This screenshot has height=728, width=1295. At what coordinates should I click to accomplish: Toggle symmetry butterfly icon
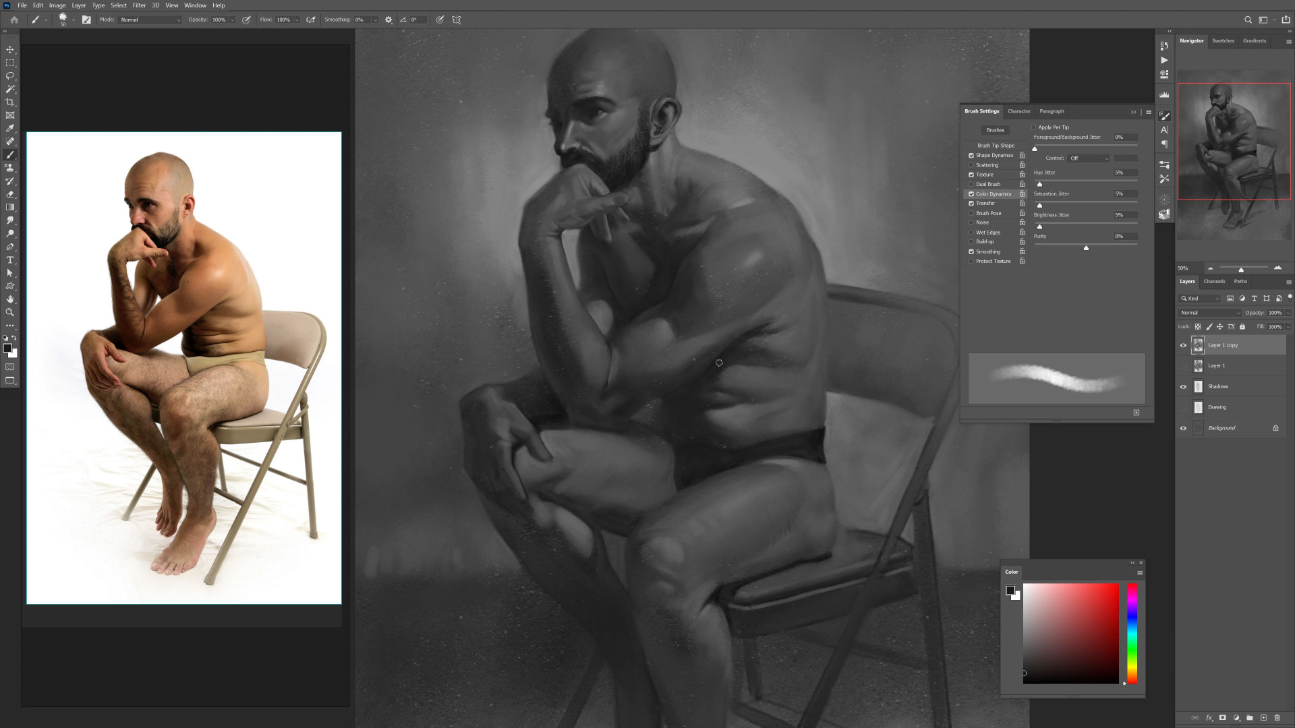tap(457, 20)
